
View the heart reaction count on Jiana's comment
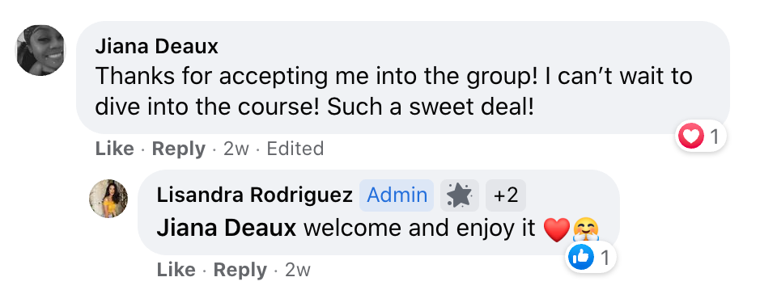[x=714, y=136]
